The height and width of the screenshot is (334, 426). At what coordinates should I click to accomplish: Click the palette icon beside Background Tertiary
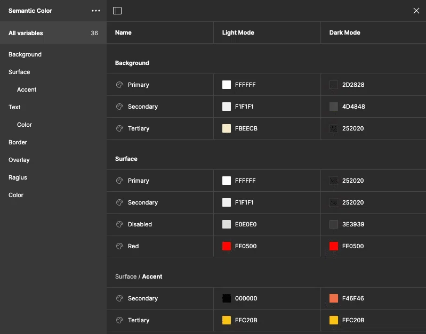[x=119, y=128]
